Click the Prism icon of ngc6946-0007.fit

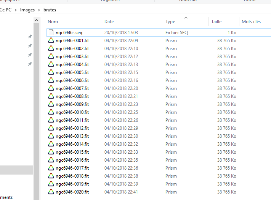[51, 88]
